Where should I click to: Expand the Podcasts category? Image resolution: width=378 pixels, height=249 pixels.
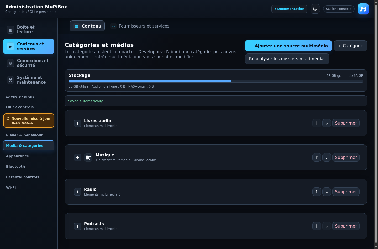pyautogui.click(x=78, y=226)
